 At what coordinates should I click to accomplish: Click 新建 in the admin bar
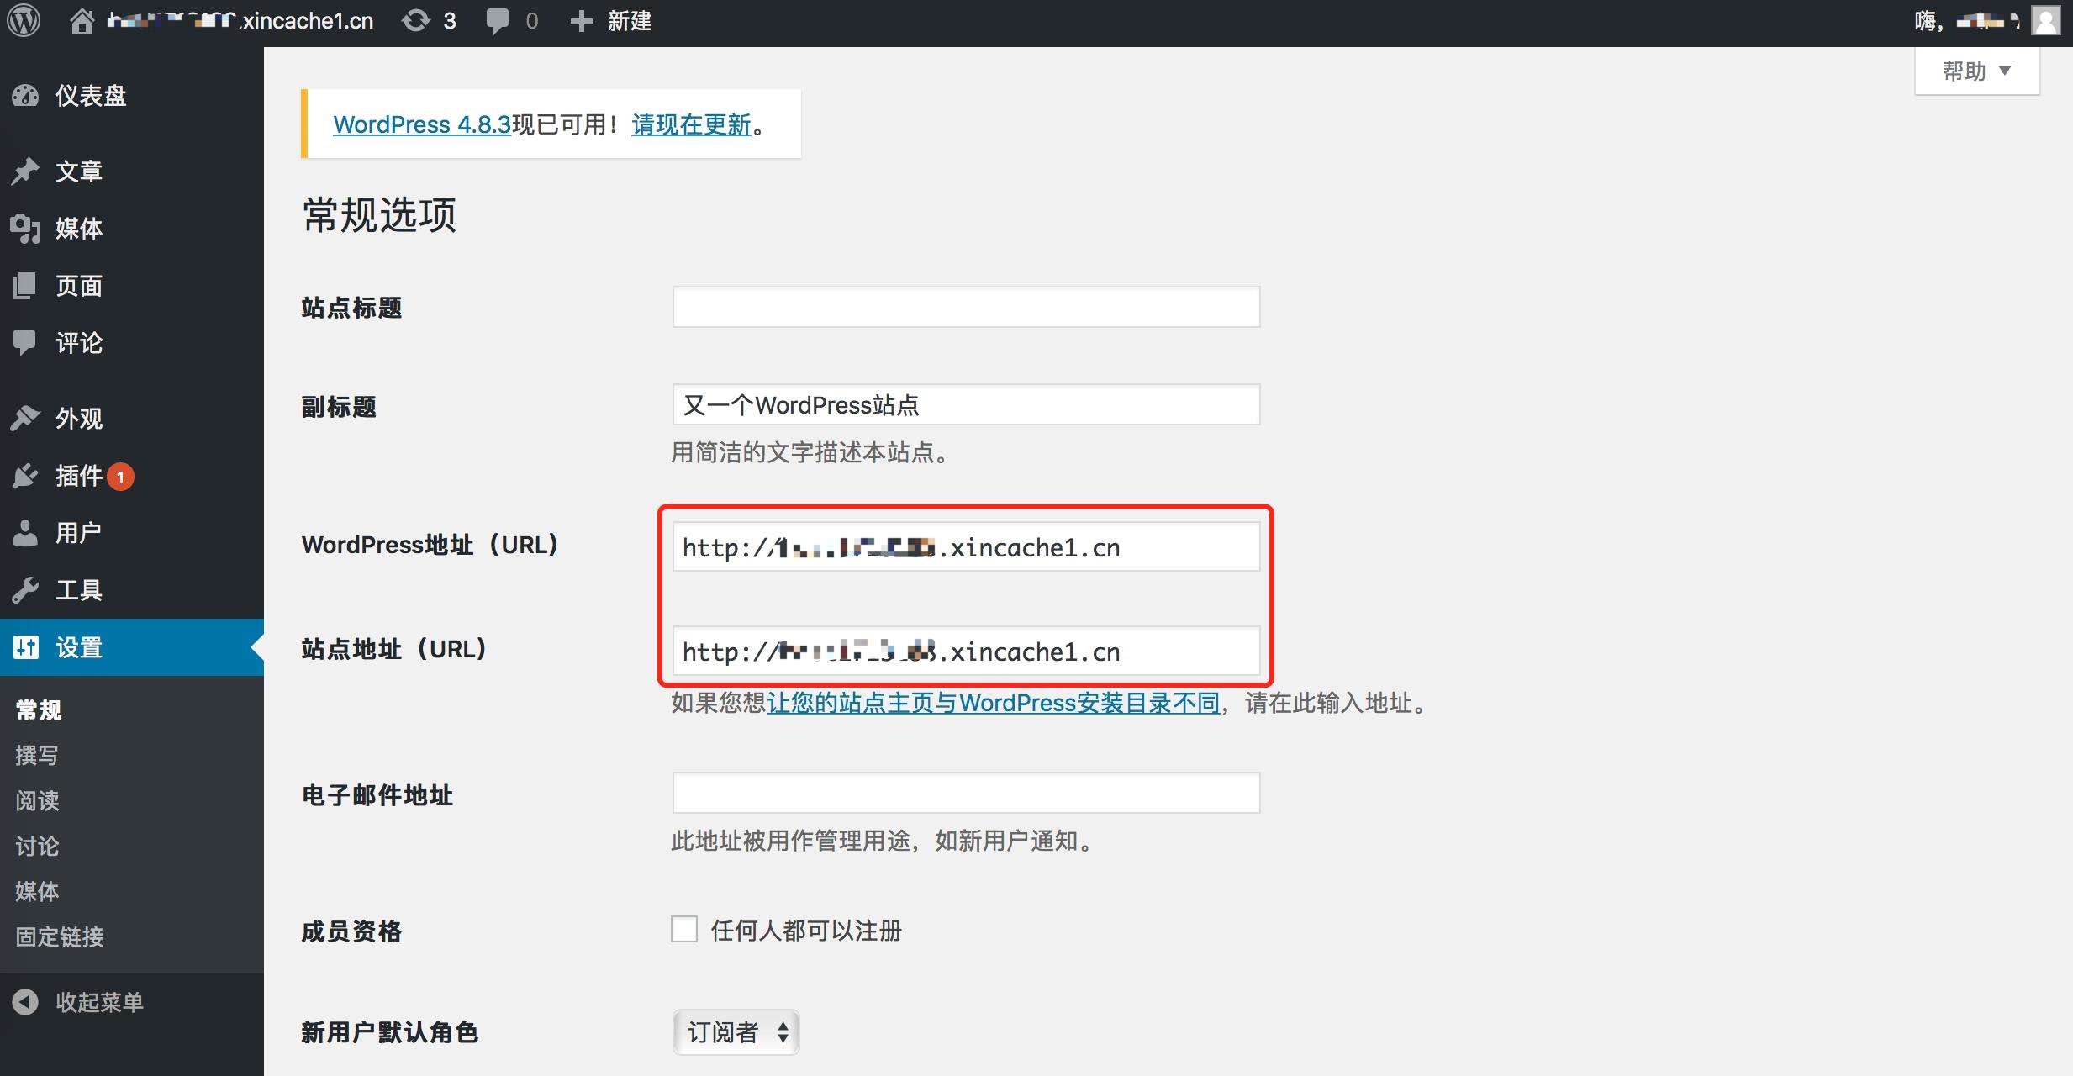pos(630,21)
